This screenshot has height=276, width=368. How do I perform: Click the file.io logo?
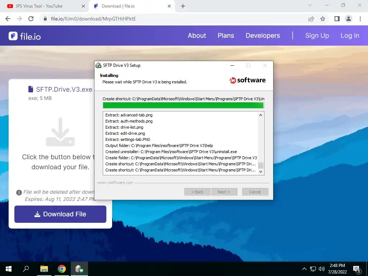pos(25,36)
